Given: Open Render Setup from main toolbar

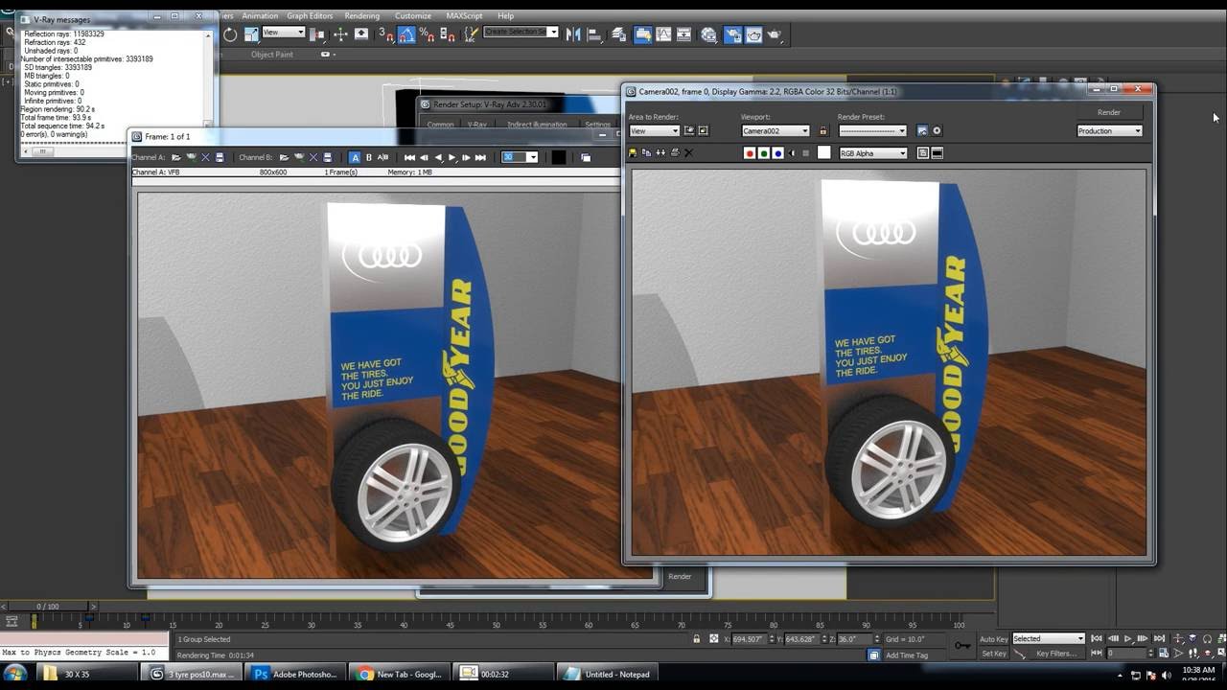Looking at the screenshot, I should point(732,34).
